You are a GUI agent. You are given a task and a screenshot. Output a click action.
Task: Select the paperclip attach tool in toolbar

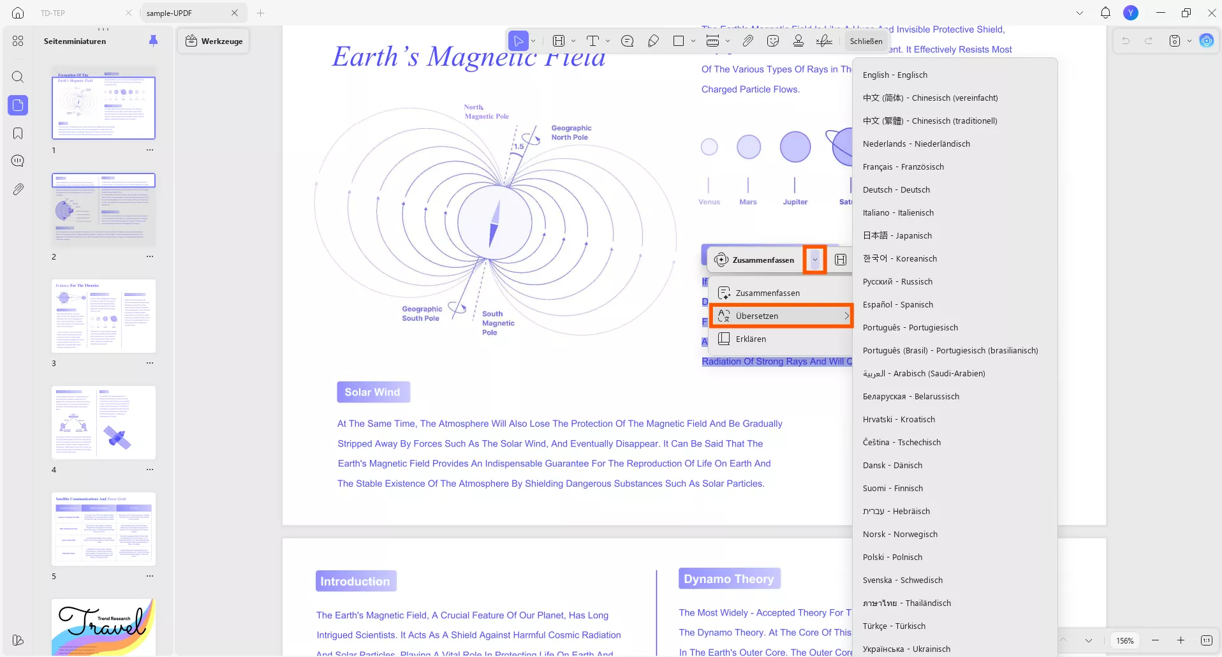(x=747, y=41)
